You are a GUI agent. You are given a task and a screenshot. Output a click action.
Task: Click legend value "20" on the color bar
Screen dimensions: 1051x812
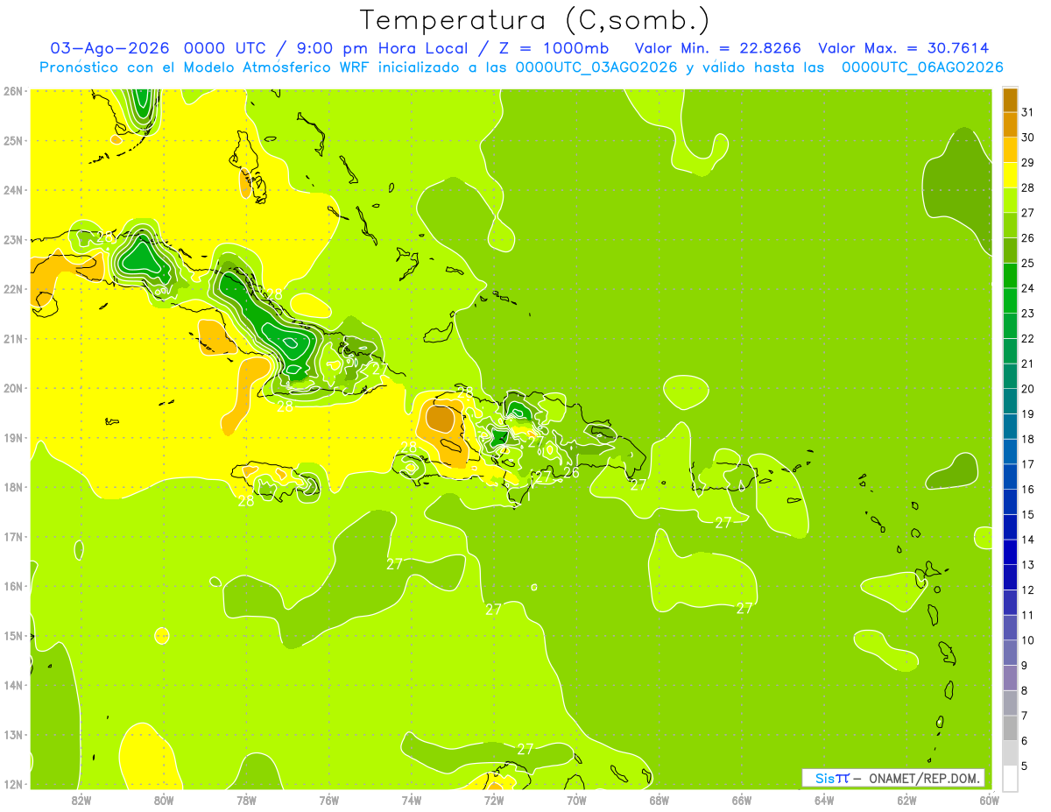[x=1027, y=389]
